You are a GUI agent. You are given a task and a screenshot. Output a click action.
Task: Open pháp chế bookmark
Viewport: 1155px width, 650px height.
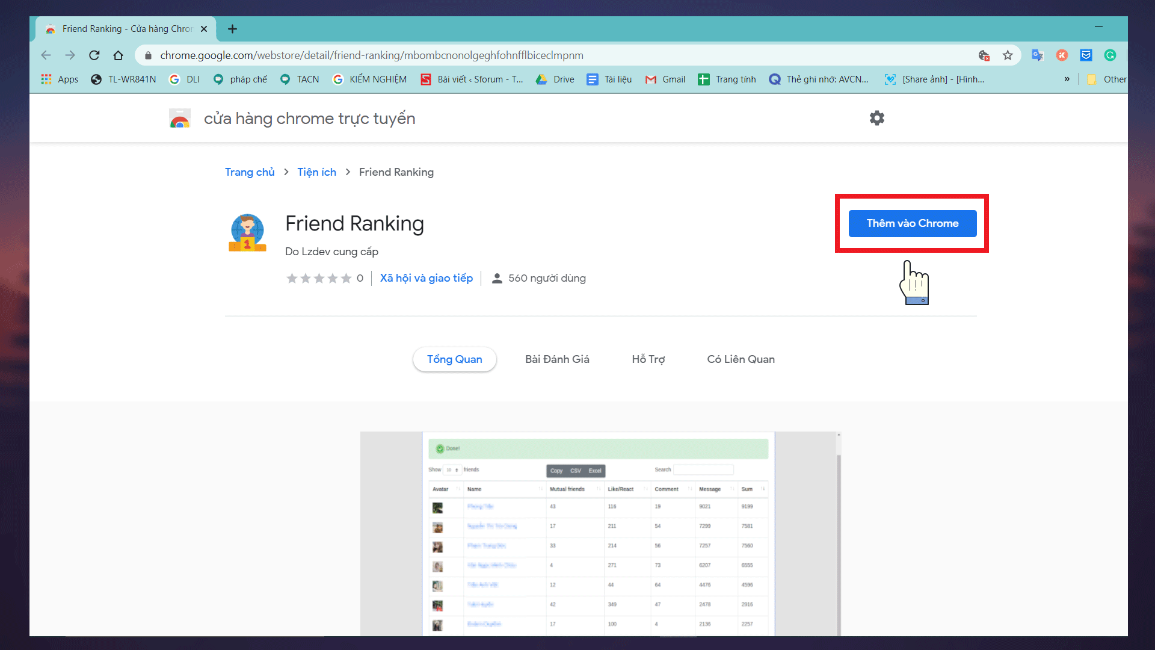[240, 79]
